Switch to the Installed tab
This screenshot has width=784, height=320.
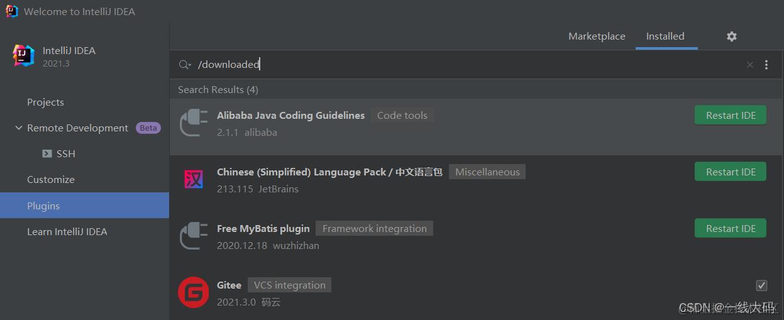[665, 36]
